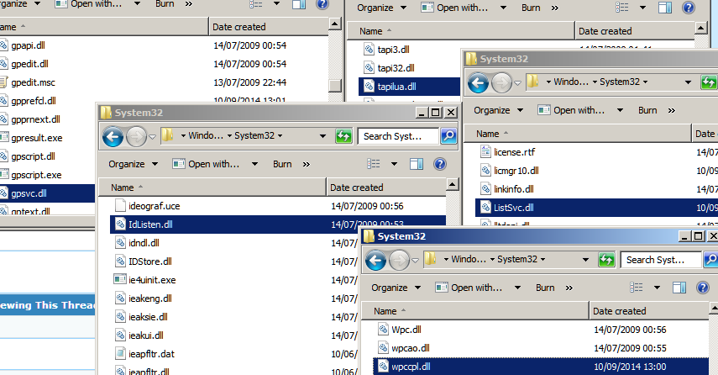Show more toolbar commands chevron in IdListen window
The width and height of the screenshot is (718, 375).
(x=307, y=164)
